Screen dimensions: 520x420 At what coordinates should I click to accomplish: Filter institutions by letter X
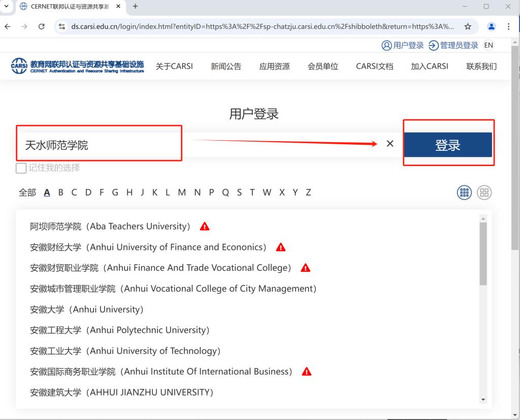(282, 192)
